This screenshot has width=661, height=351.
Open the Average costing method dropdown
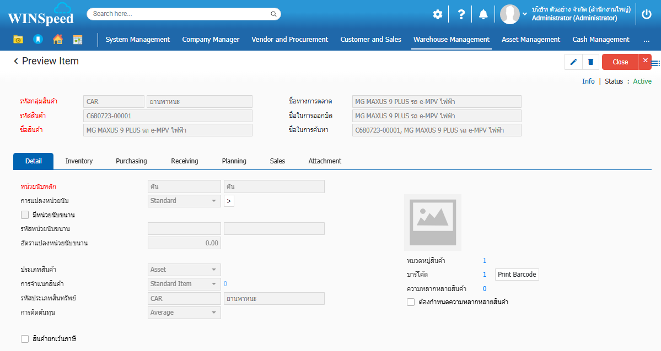point(184,312)
